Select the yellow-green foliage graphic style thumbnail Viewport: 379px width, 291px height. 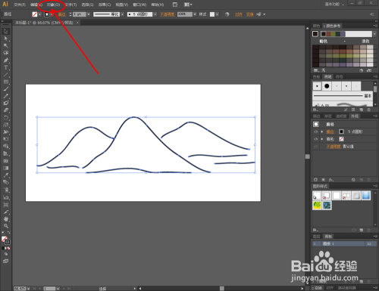pos(317,206)
